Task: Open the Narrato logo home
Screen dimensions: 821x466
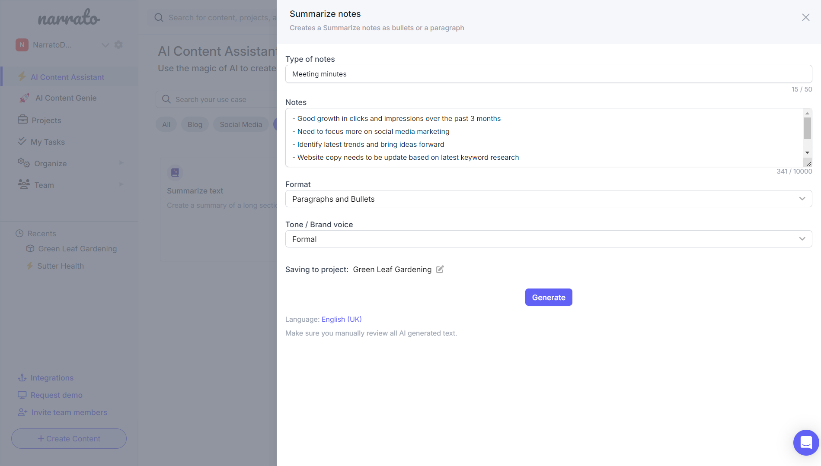Action: (69, 17)
